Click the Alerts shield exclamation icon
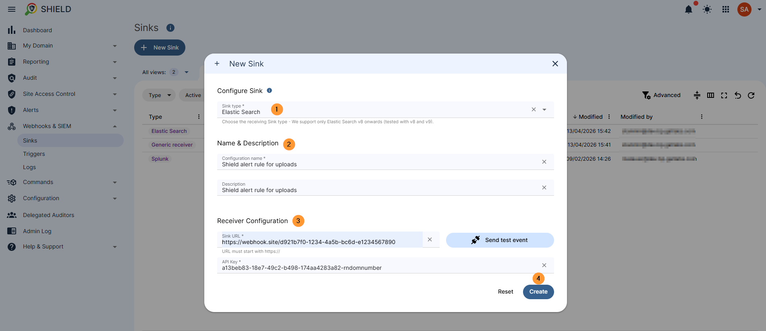 pos(12,110)
